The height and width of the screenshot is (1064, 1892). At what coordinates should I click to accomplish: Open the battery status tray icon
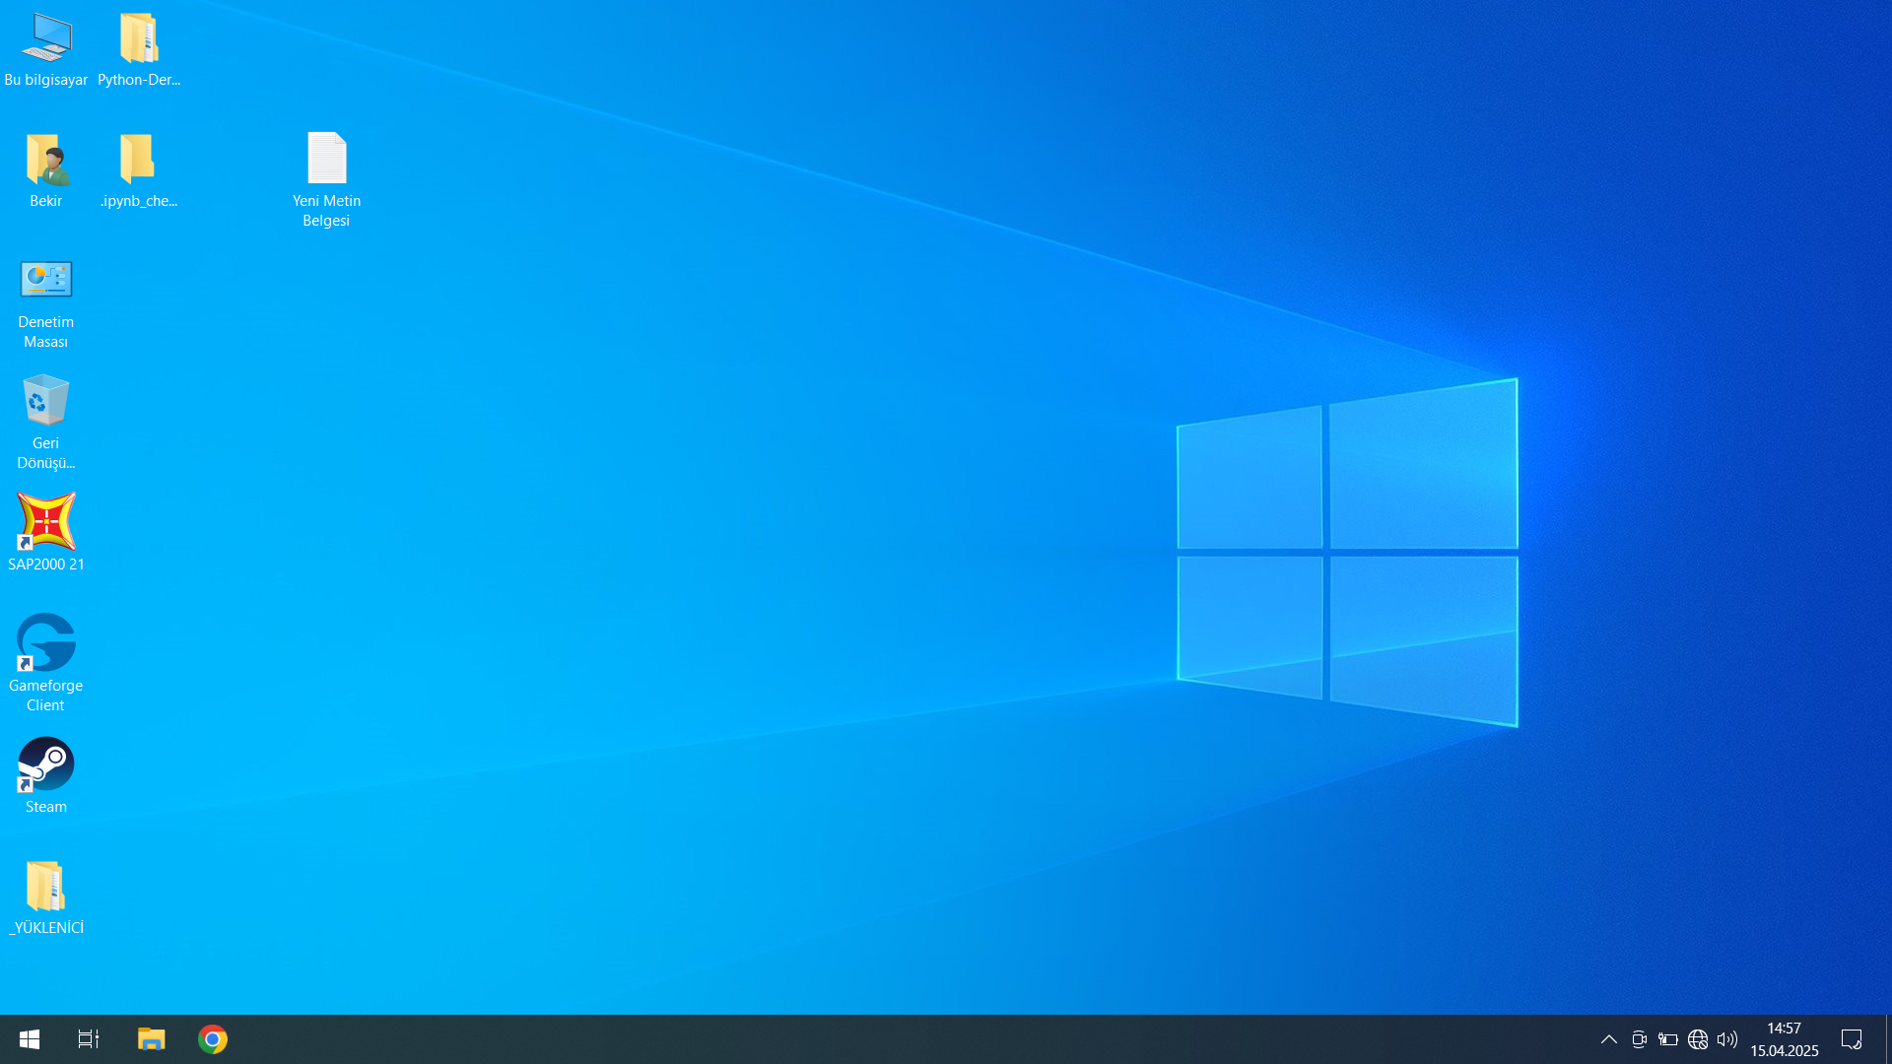1668,1039
